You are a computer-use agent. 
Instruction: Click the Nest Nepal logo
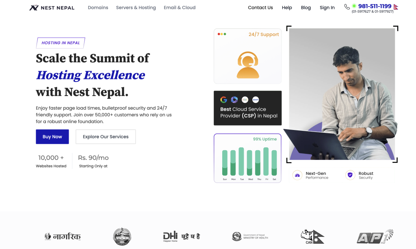pyautogui.click(x=52, y=8)
